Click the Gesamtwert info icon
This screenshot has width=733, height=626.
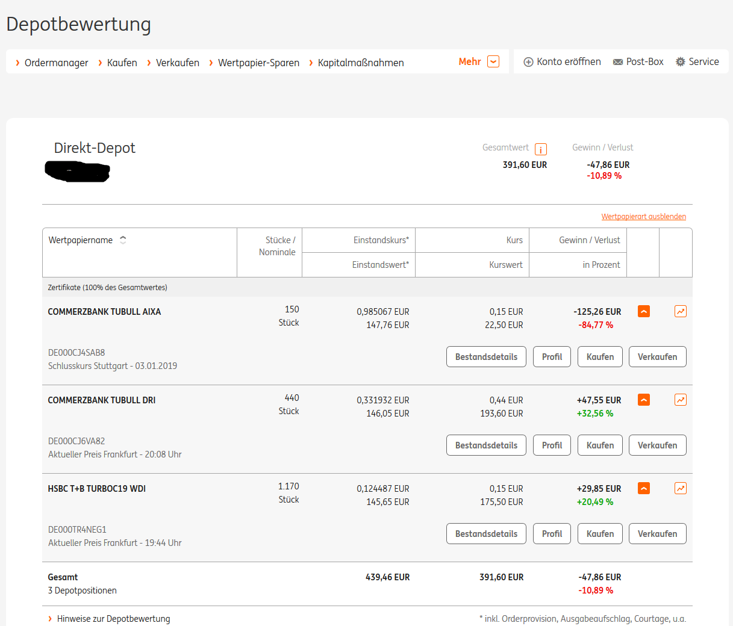click(x=540, y=150)
